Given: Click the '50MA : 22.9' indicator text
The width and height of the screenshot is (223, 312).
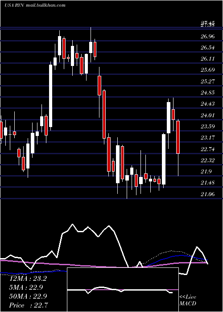Looking at the screenshot, I should (28, 296).
